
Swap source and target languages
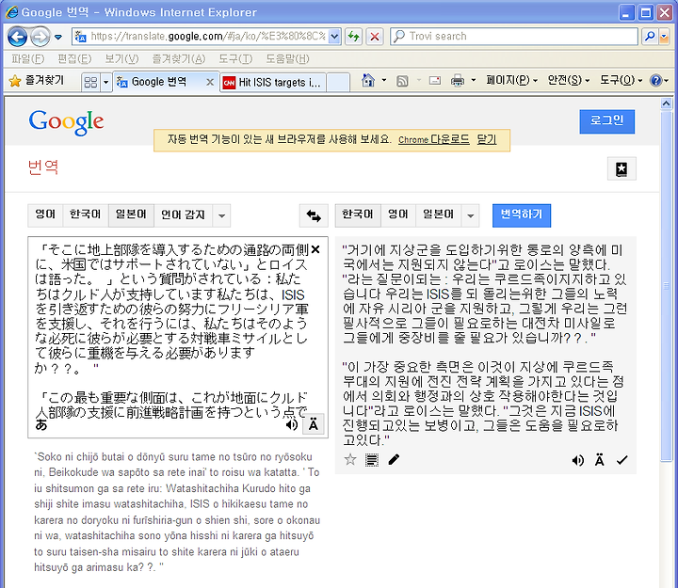point(314,215)
